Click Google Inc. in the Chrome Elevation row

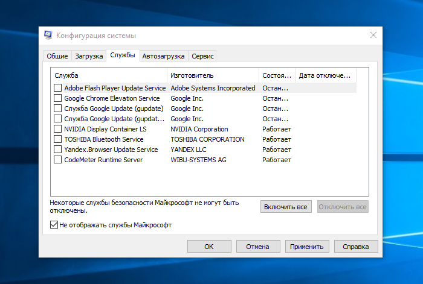187,98
